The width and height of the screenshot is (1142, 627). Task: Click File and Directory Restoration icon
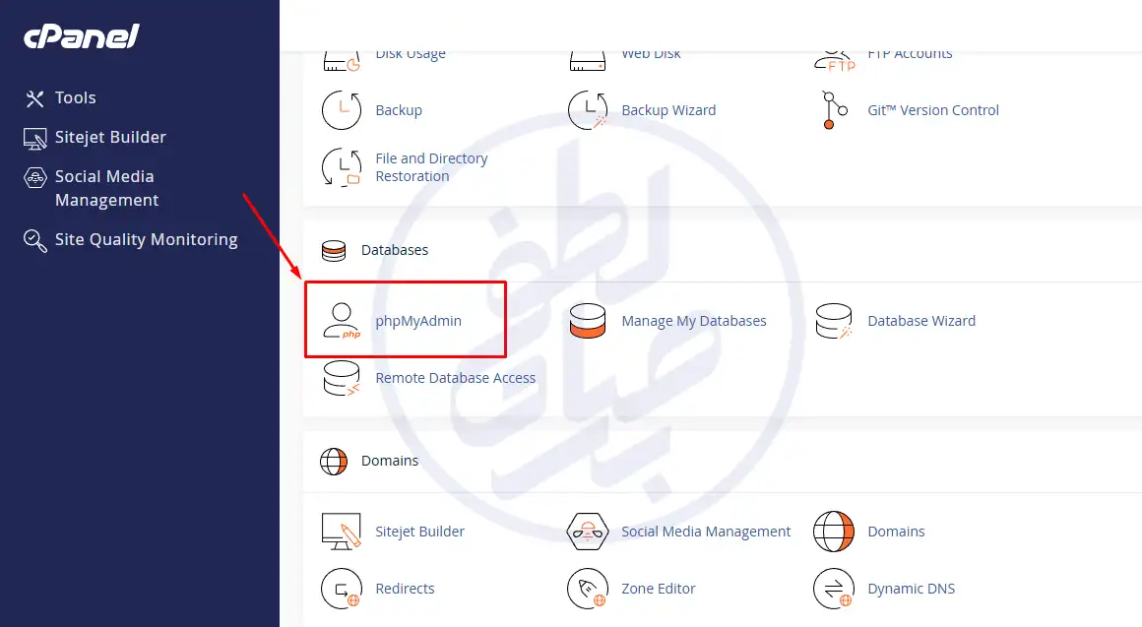pos(342,166)
